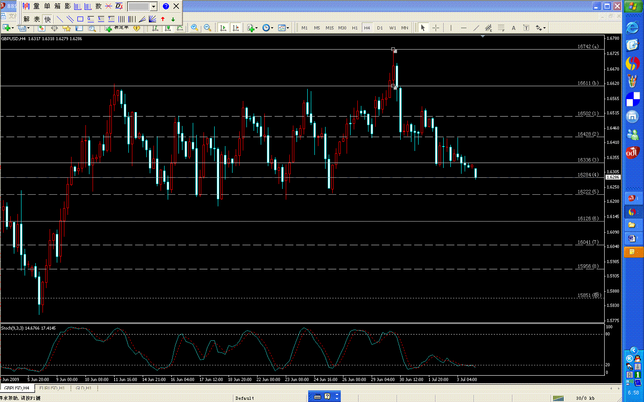Viewport: 644px width, 402px height.
Task: Select the H4 timeframe button
Action: (x=367, y=28)
